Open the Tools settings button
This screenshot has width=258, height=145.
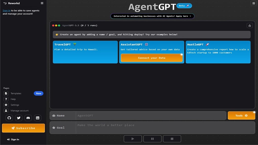coord(241,116)
